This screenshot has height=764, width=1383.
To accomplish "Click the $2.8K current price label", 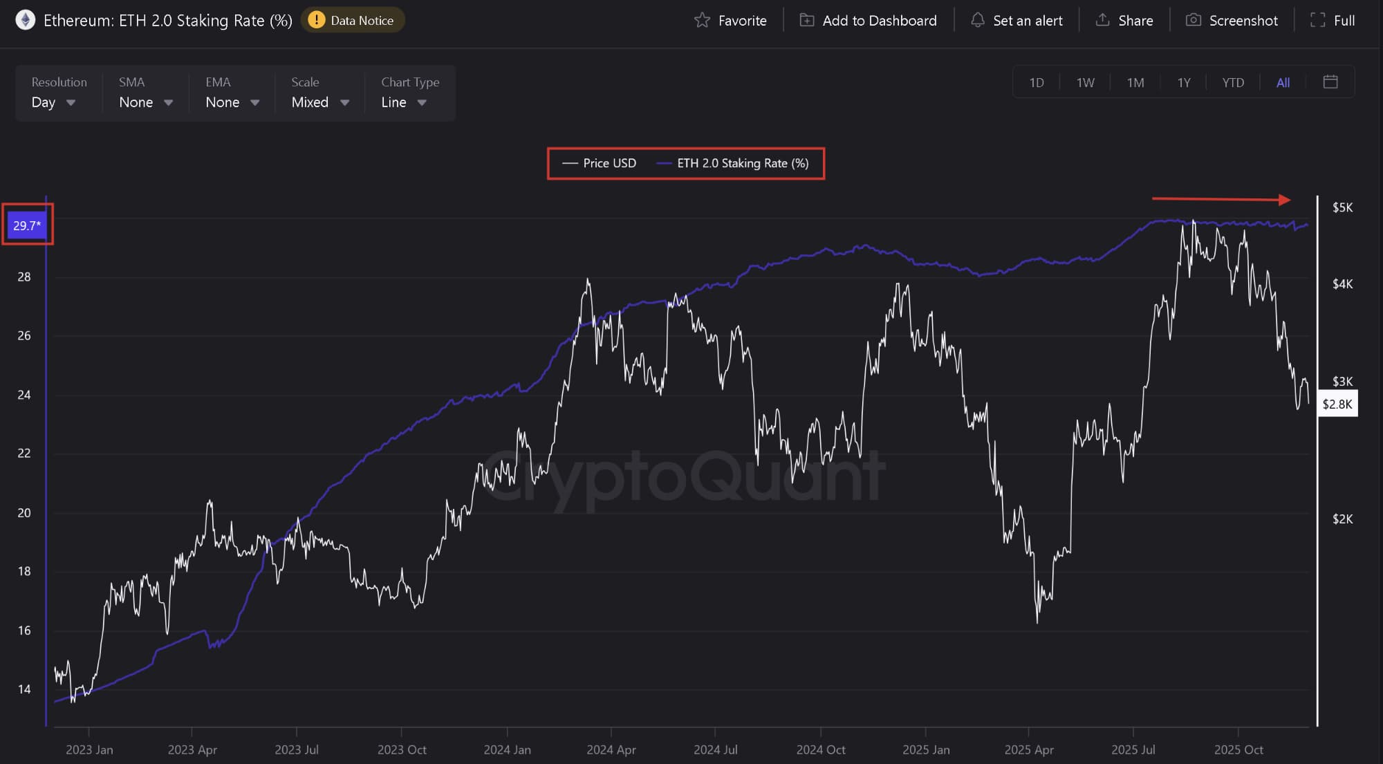I will point(1337,404).
